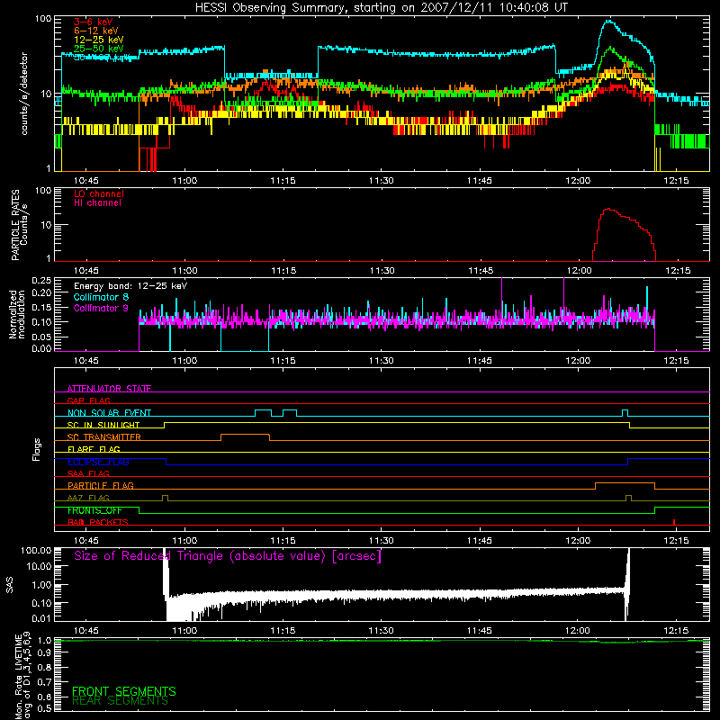The height and width of the screenshot is (720, 720).
Task: Select the ECLIPSE_FLAG label
Action: [x=98, y=462]
